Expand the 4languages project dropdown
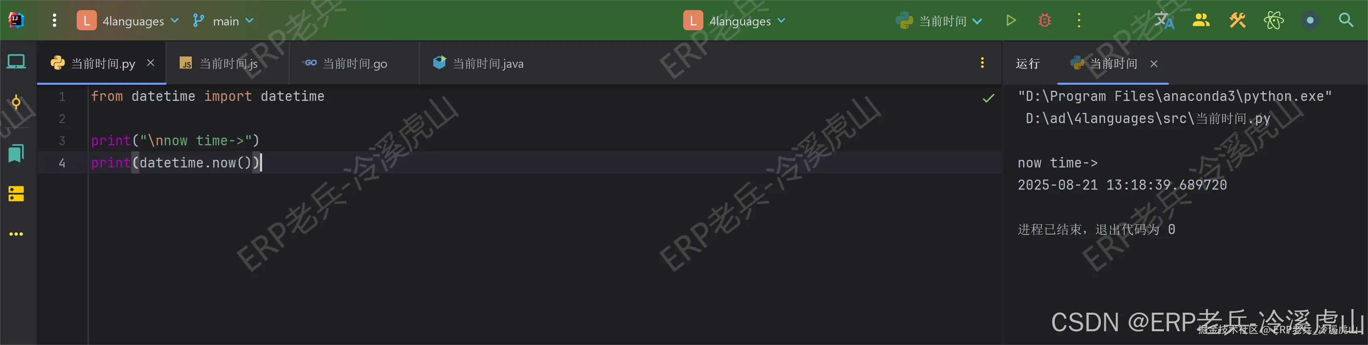1368x345 pixels. [128, 21]
